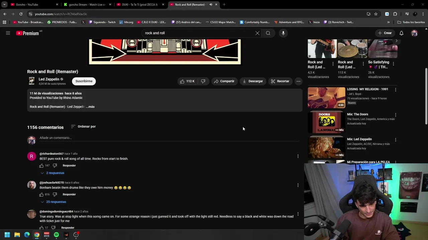Bookmark this page with star icon
This screenshot has width=428, height=240.
[376, 14]
